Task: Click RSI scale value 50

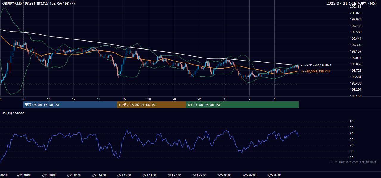Action: click(351, 139)
